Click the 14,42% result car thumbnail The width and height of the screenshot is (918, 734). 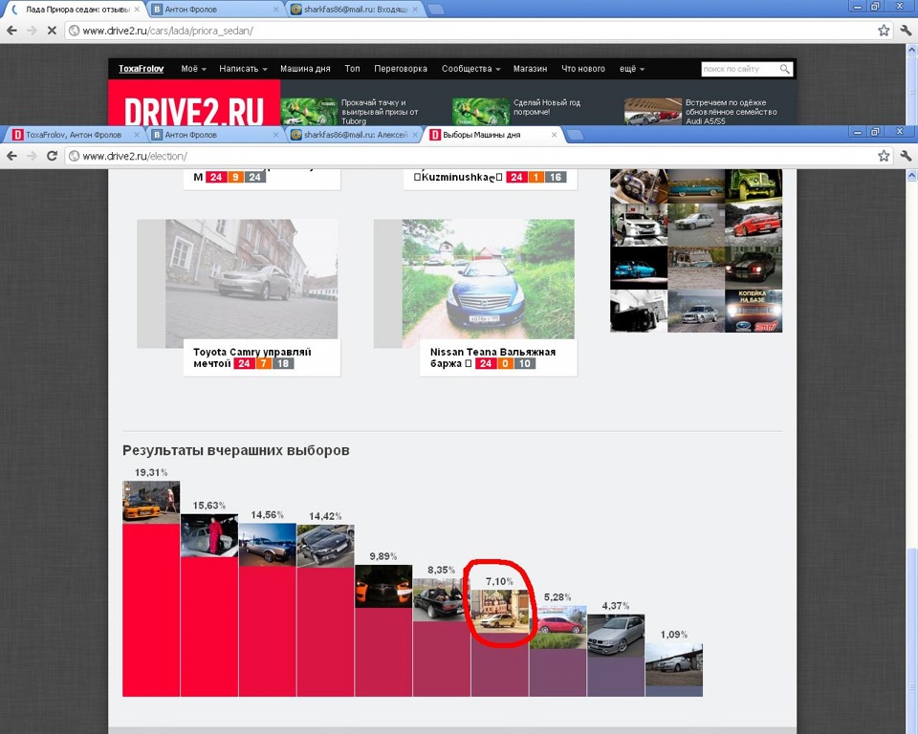325,546
